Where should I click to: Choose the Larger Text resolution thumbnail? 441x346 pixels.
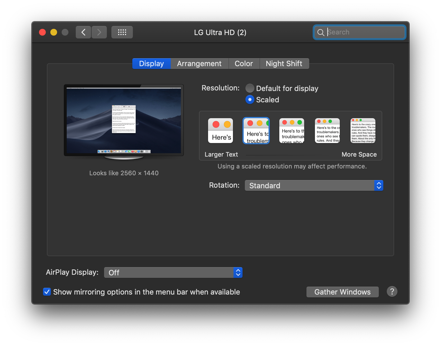pos(220,131)
